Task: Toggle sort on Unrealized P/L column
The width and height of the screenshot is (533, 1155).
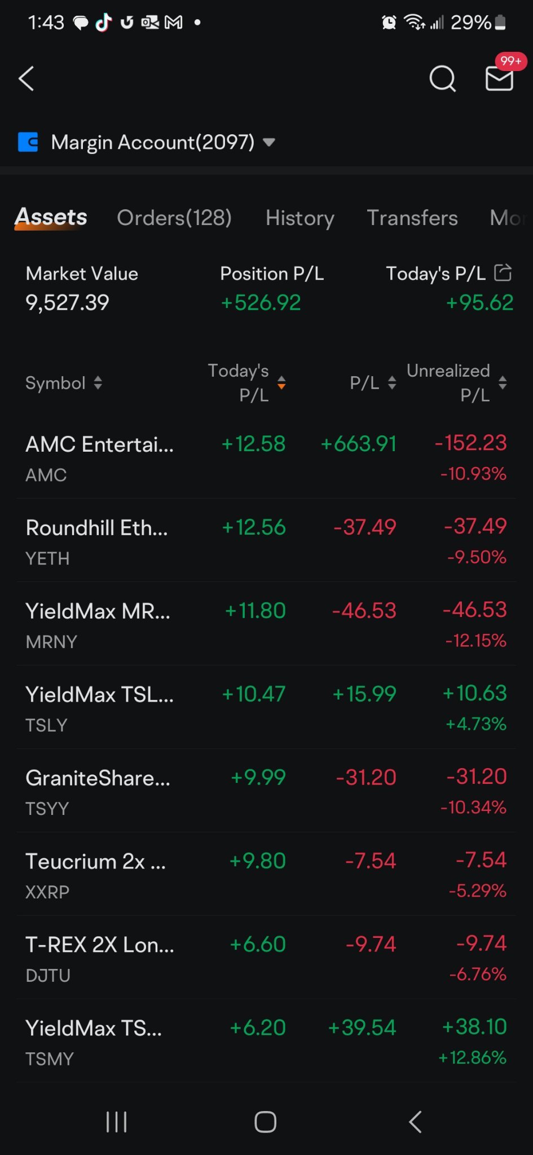Action: coord(457,383)
